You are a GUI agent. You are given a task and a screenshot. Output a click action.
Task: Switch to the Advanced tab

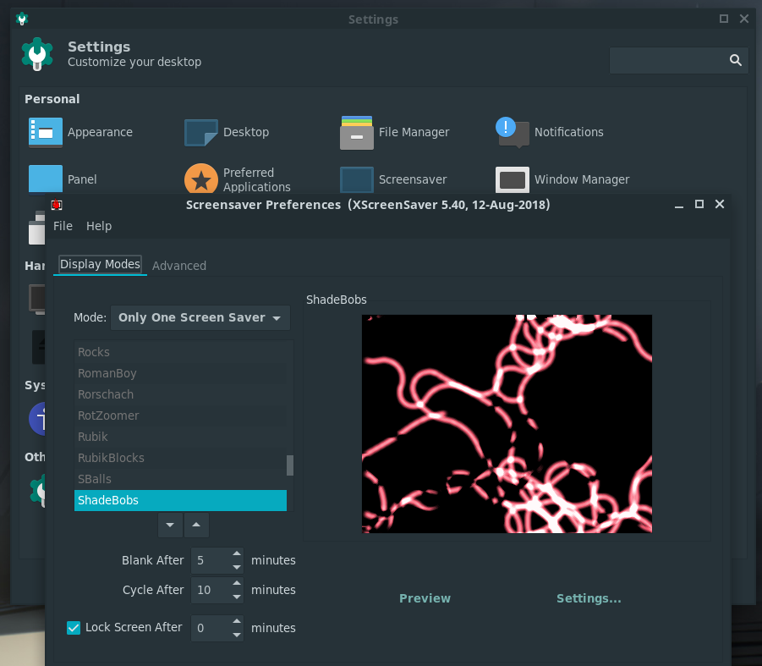(x=179, y=266)
